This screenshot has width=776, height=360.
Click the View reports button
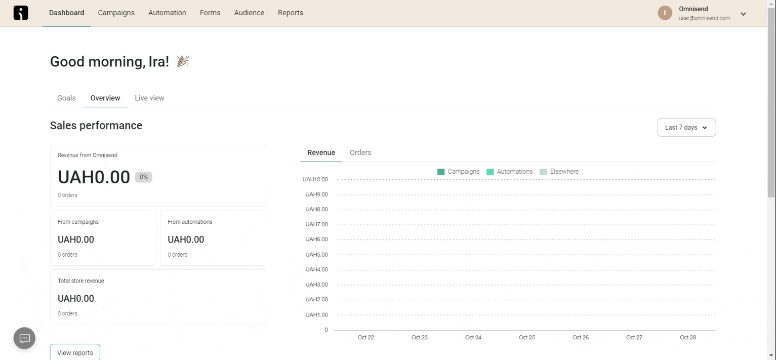click(x=75, y=353)
